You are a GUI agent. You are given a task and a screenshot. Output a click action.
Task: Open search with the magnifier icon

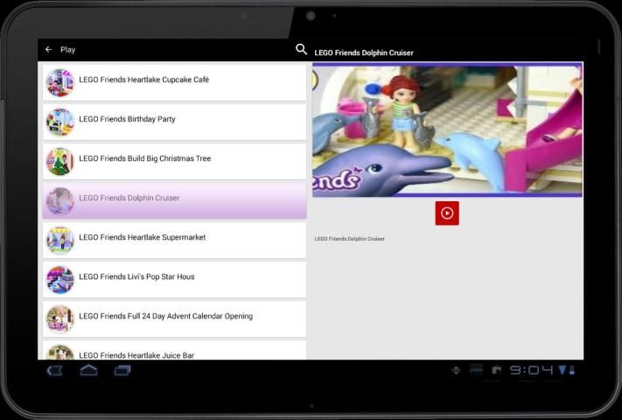[x=302, y=50]
